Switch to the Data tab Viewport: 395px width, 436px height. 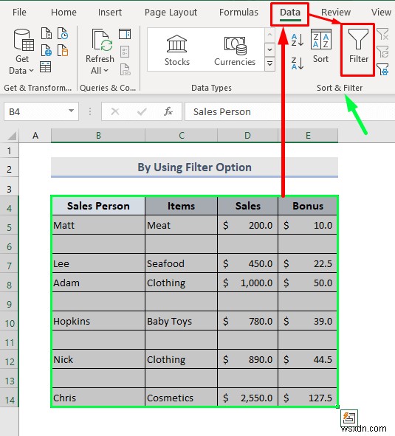pos(290,13)
